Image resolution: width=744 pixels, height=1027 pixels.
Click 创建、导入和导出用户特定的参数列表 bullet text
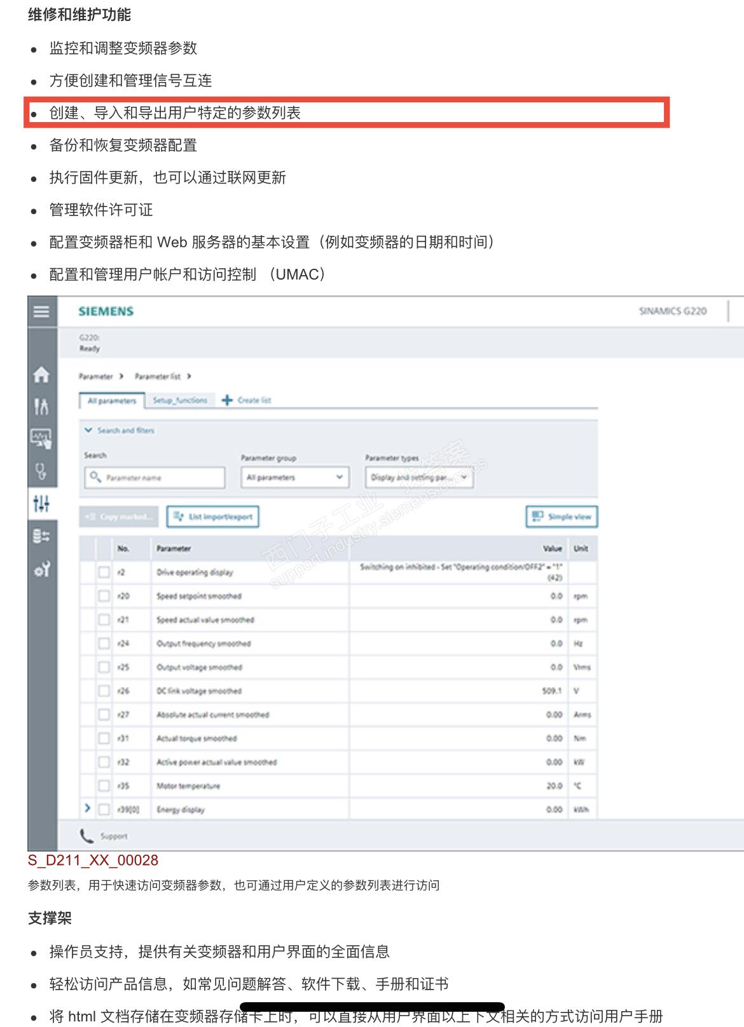[175, 113]
